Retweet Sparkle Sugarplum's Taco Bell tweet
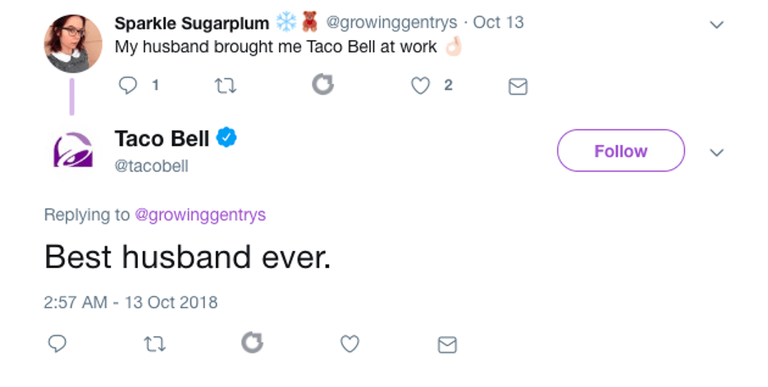The width and height of the screenshot is (768, 387). click(225, 85)
